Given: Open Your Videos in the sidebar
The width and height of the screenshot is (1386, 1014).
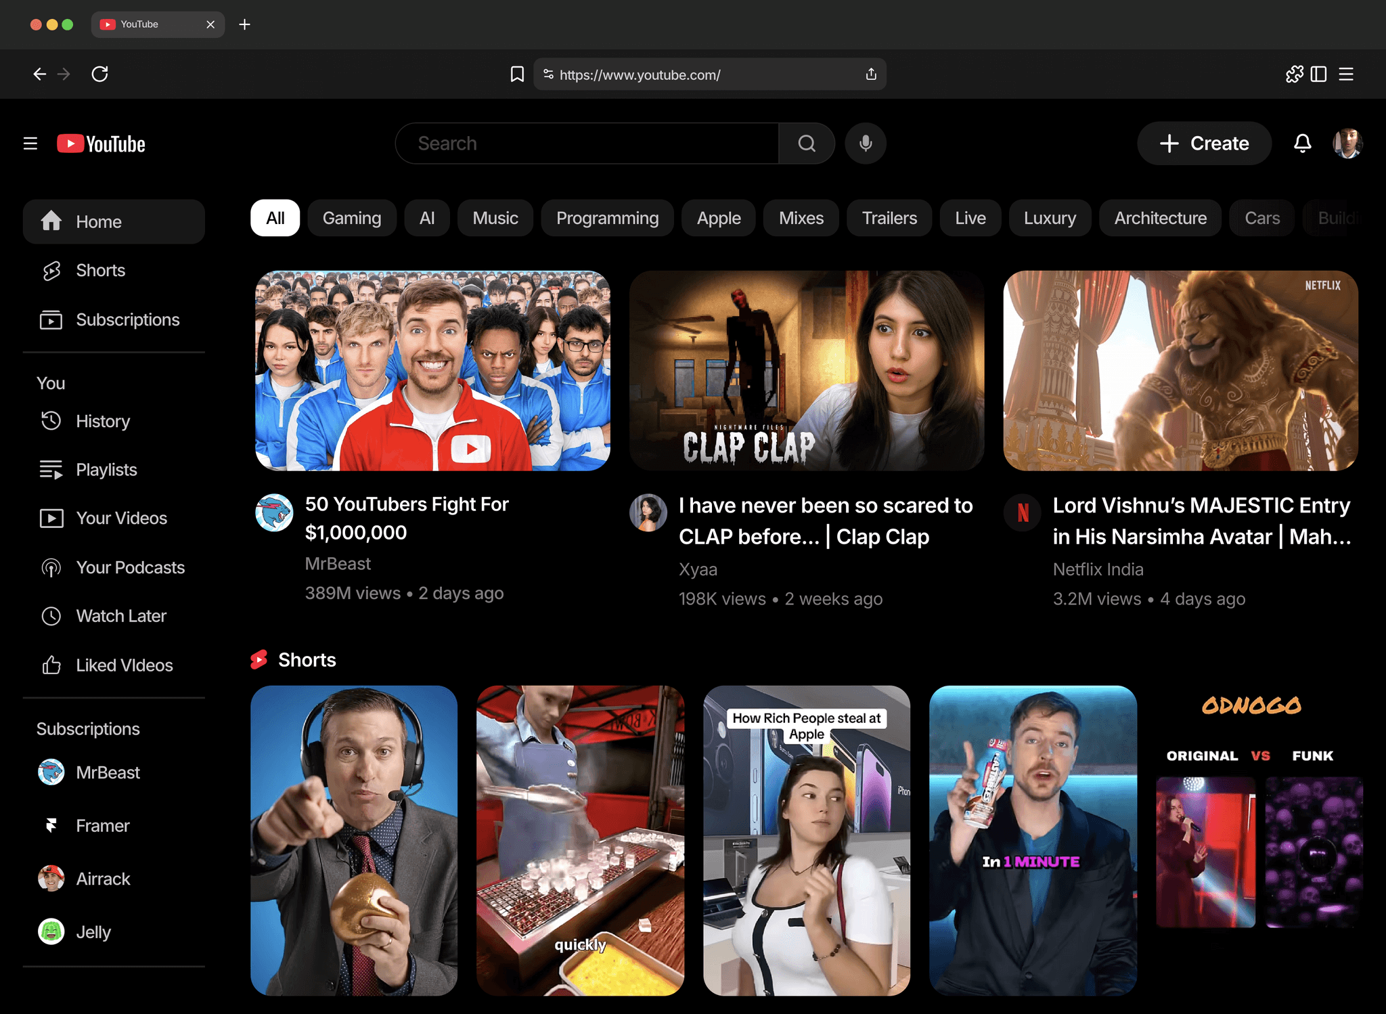Looking at the screenshot, I should (114, 518).
